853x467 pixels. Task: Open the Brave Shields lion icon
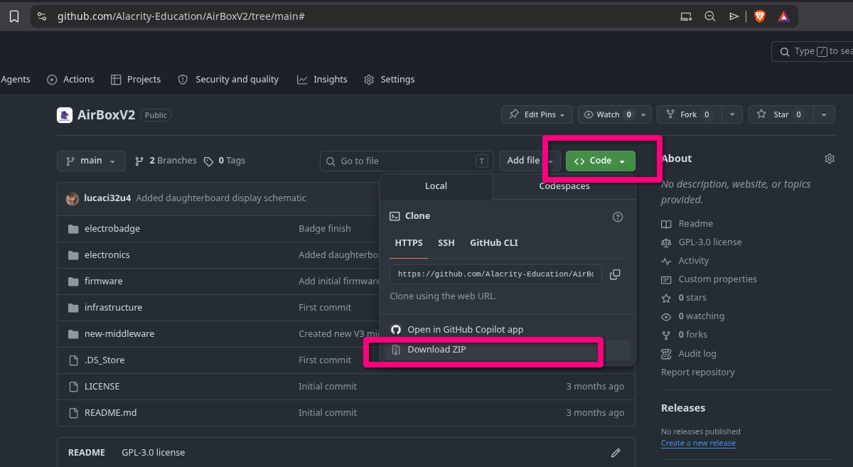click(x=760, y=16)
